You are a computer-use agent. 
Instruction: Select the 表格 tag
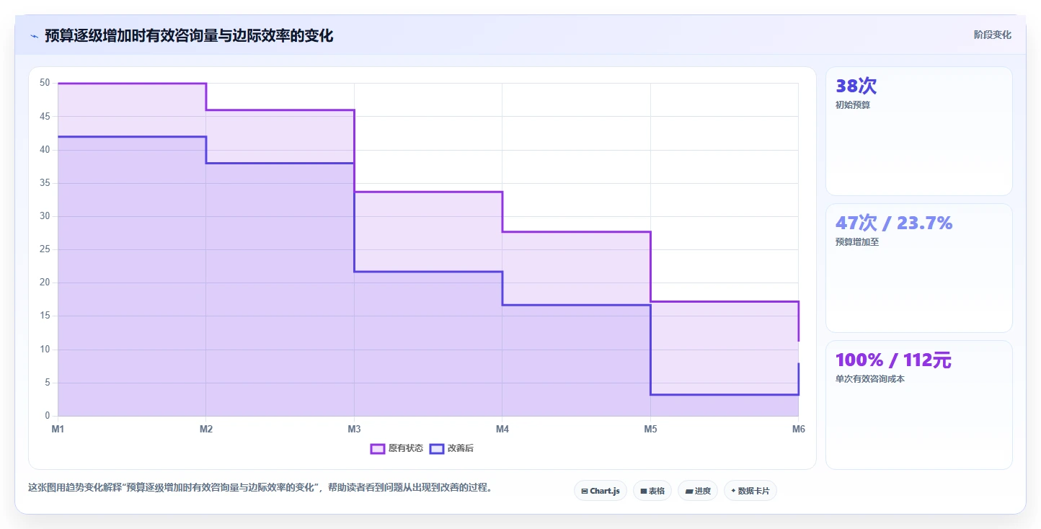point(652,491)
